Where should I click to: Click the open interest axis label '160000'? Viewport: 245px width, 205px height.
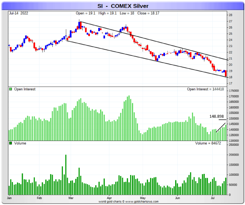point(234,107)
